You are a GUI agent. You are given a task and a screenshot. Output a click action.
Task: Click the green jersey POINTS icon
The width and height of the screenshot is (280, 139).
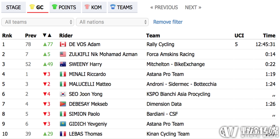coord(54,7)
